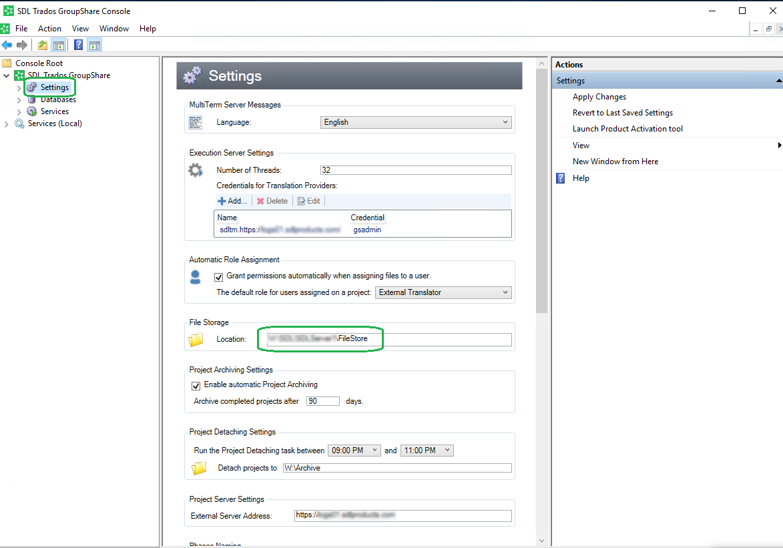The height and width of the screenshot is (548, 783).
Task: Click Apply Changes action
Action: pyautogui.click(x=599, y=97)
